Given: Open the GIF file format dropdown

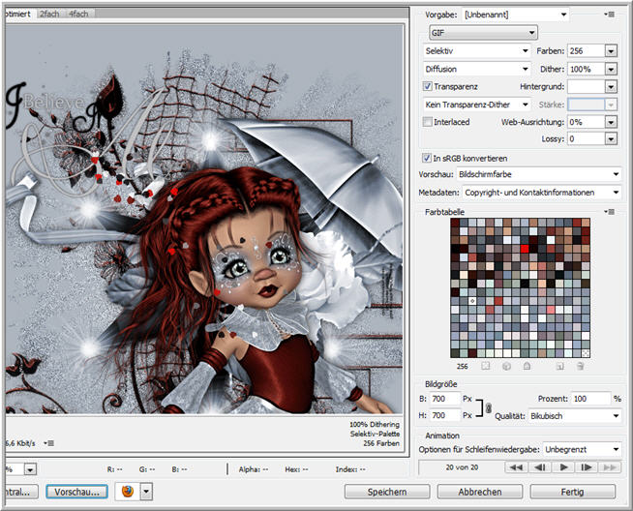Looking at the screenshot, I should click(x=483, y=33).
